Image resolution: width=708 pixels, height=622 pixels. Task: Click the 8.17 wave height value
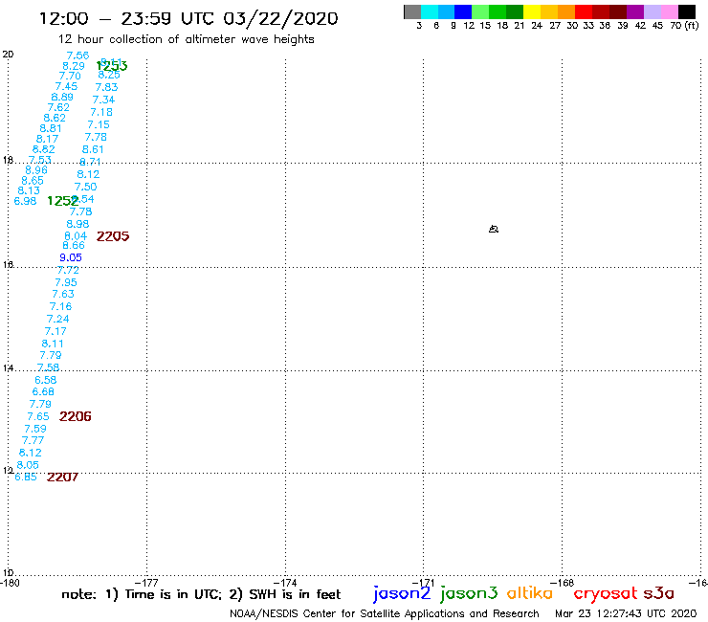[48, 139]
